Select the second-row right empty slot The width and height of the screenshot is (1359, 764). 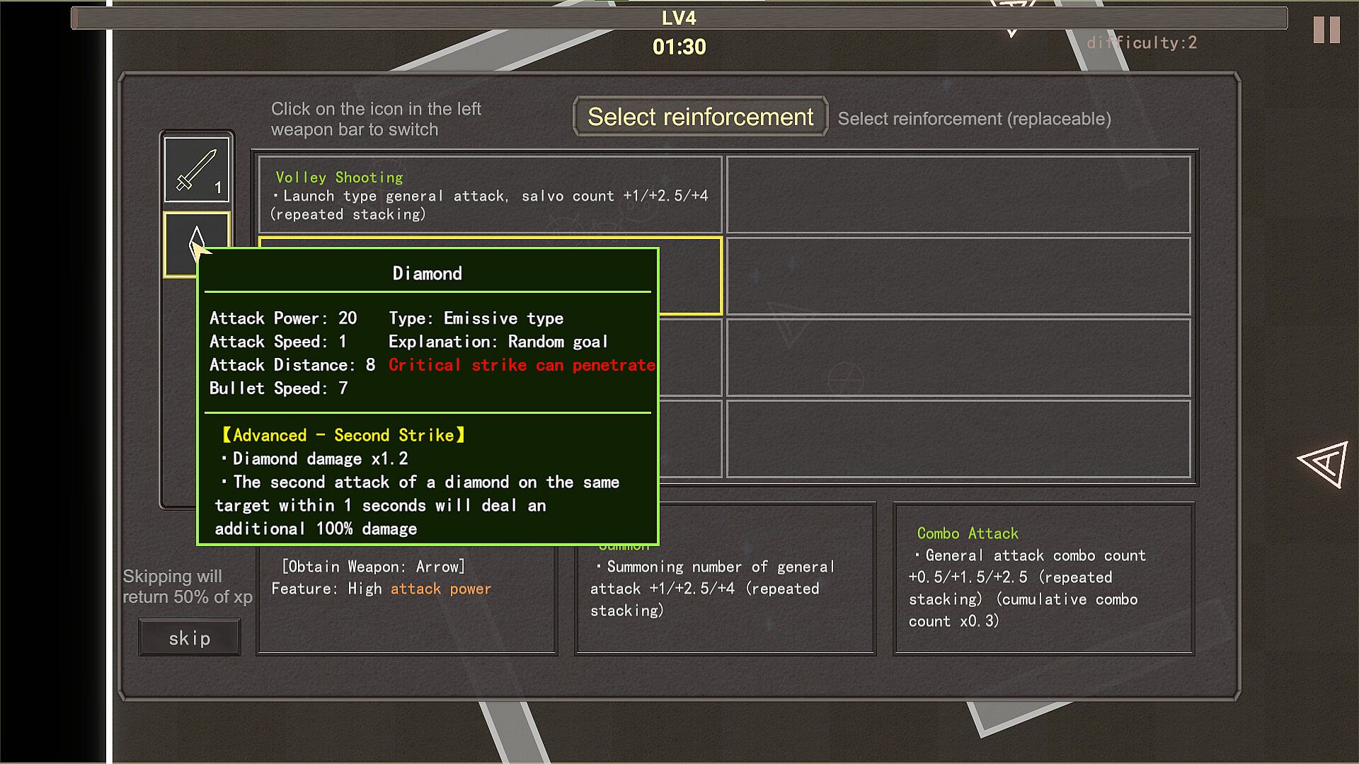click(x=958, y=276)
